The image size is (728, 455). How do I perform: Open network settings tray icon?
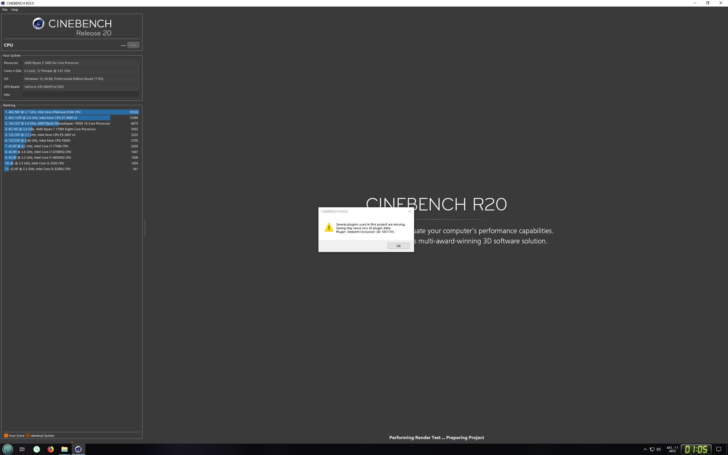point(652,449)
